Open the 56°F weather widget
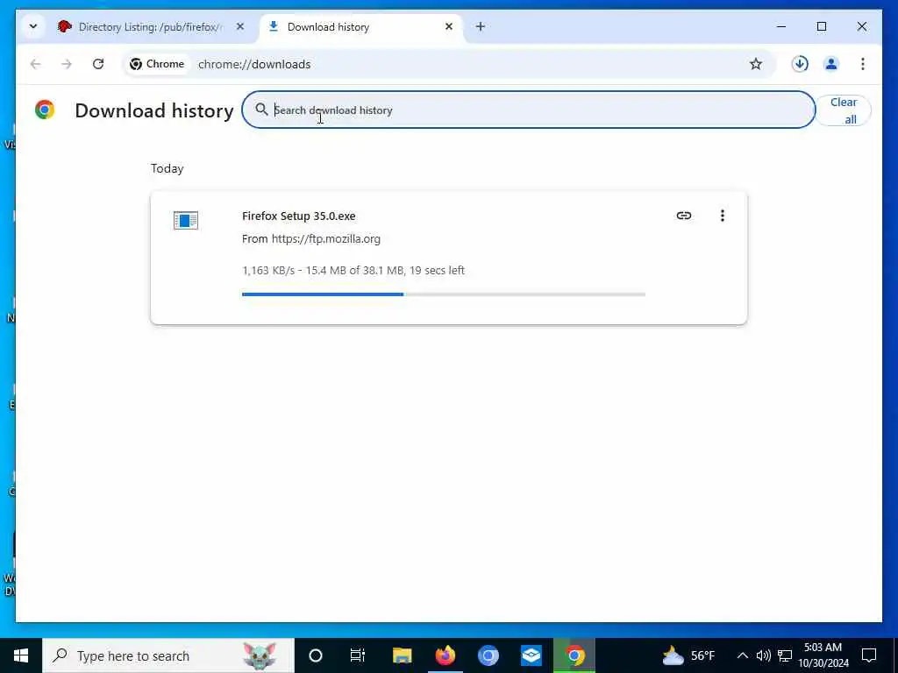This screenshot has width=898, height=673. point(688,655)
